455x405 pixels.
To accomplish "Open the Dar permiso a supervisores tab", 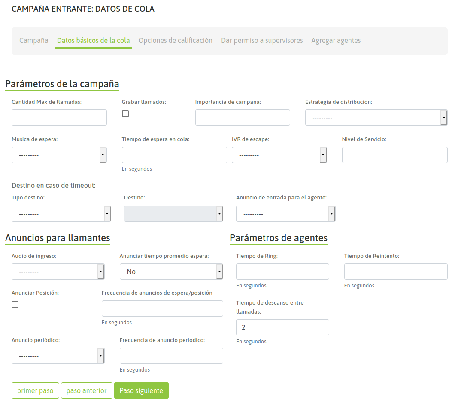I will pos(262,40).
